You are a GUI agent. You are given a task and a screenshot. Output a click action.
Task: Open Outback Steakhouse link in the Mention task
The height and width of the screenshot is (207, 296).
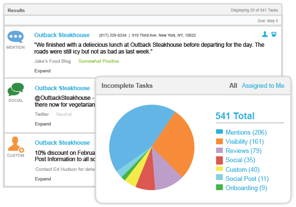[62, 35]
